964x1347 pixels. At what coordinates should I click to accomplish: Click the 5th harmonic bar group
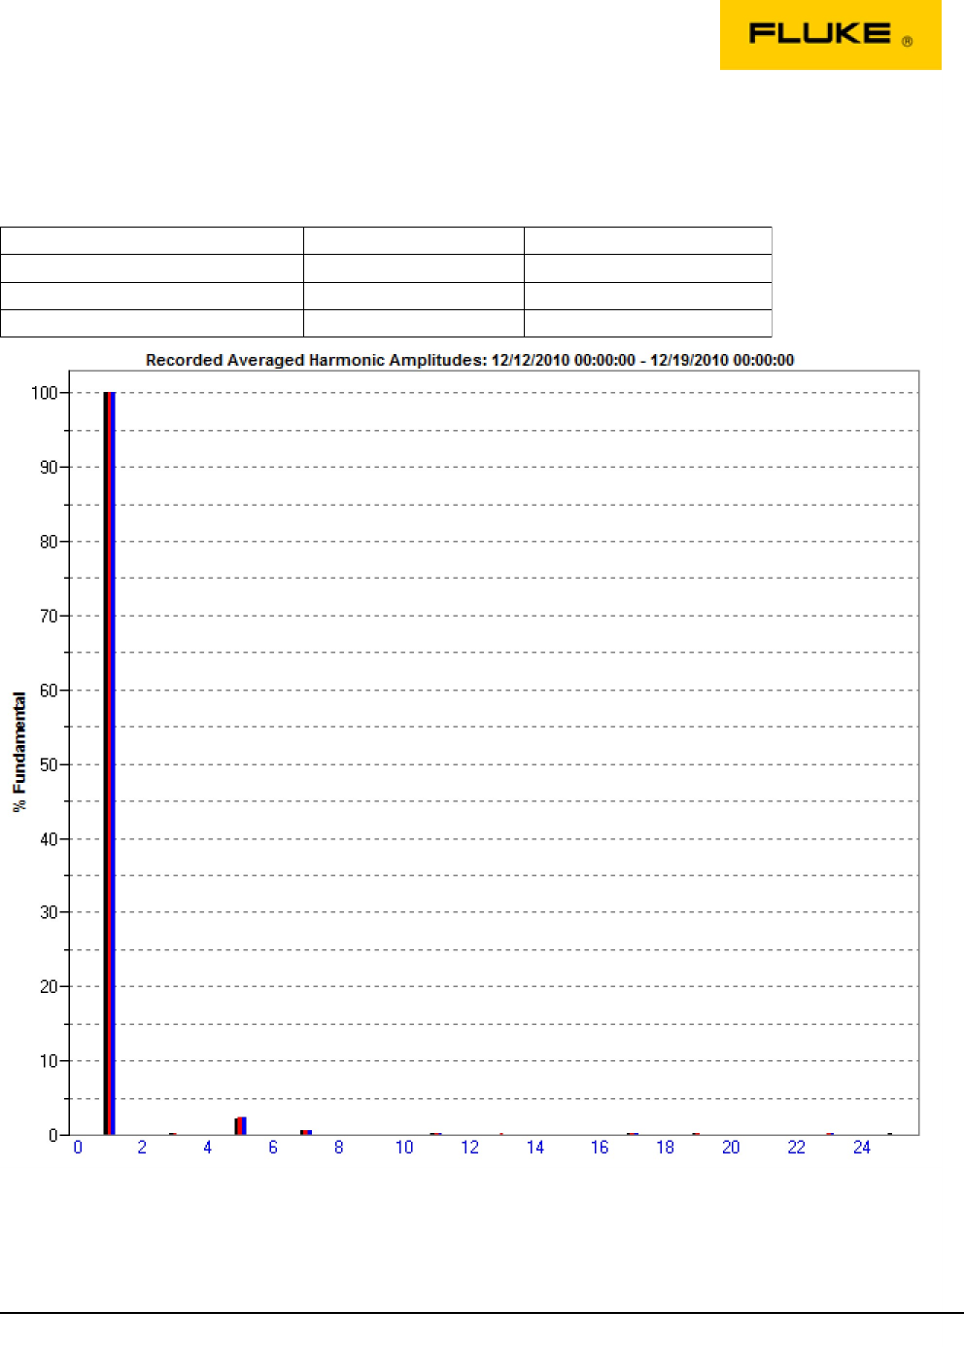coord(240,1126)
